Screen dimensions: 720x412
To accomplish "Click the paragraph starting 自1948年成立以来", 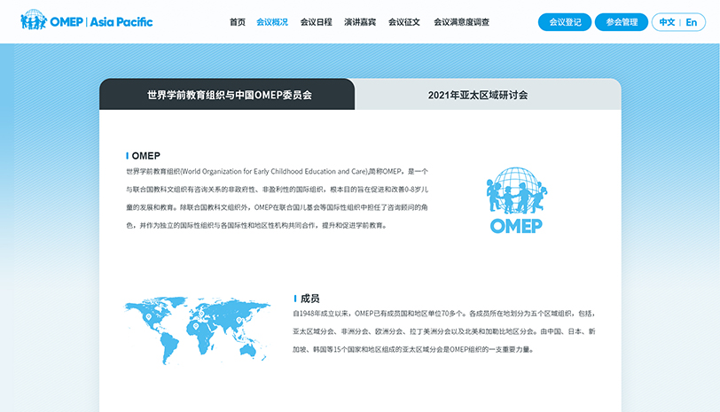I will point(444,331).
